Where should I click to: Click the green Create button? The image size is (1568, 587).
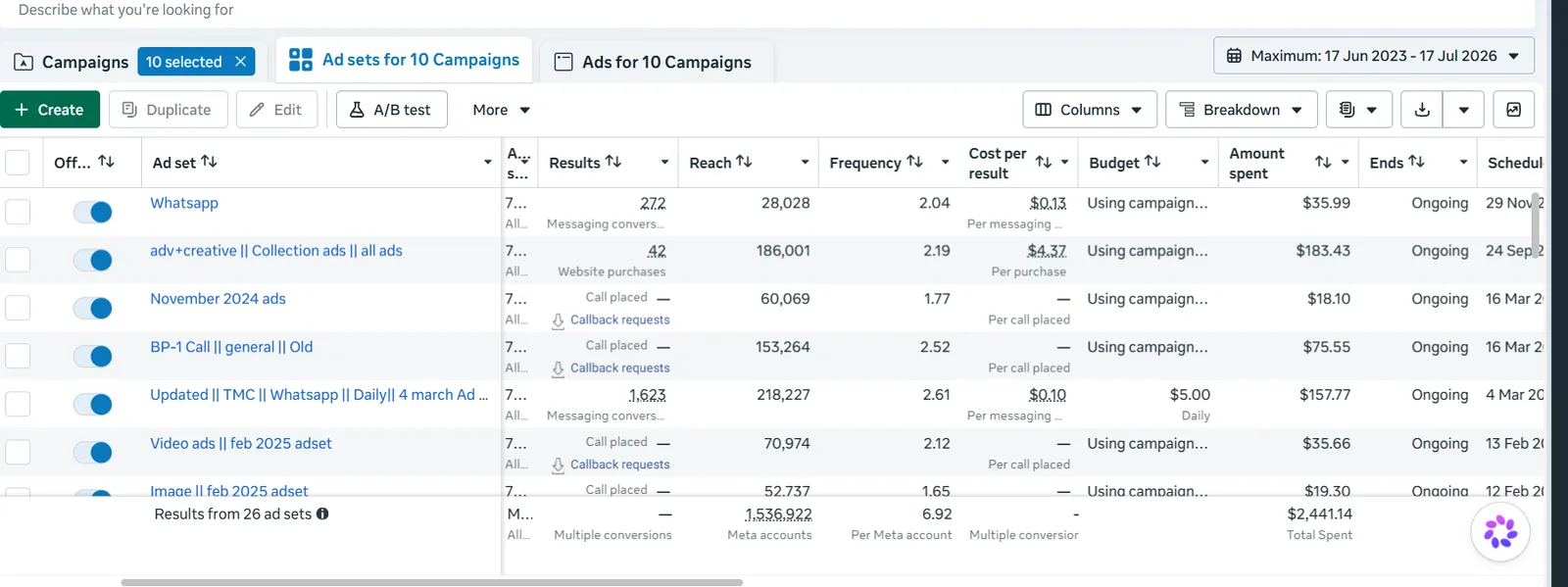pyautogui.click(x=50, y=110)
